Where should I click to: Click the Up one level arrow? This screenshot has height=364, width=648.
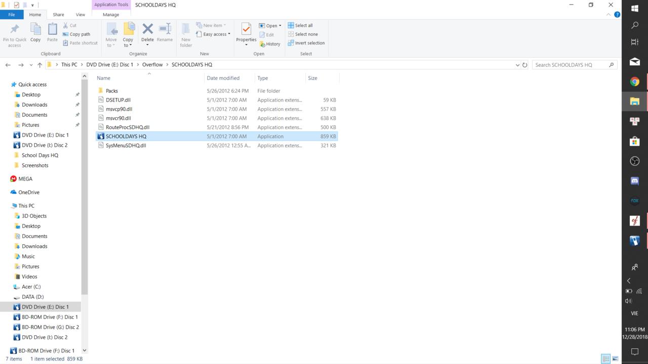tap(39, 65)
